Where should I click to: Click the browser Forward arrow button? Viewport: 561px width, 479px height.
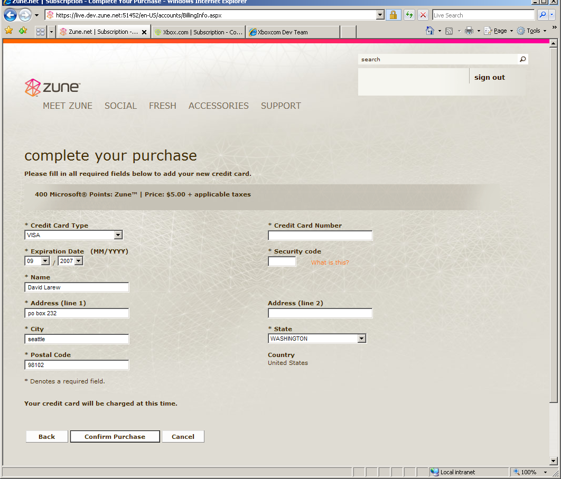pos(25,15)
